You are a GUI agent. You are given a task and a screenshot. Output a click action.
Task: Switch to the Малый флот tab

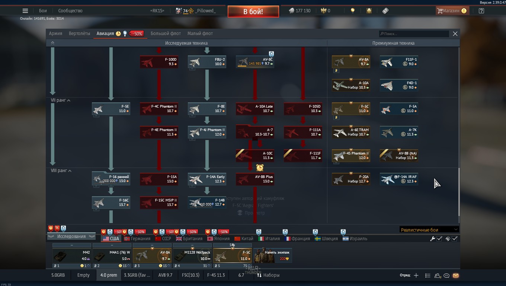pyautogui.click(x=200, y=34)
